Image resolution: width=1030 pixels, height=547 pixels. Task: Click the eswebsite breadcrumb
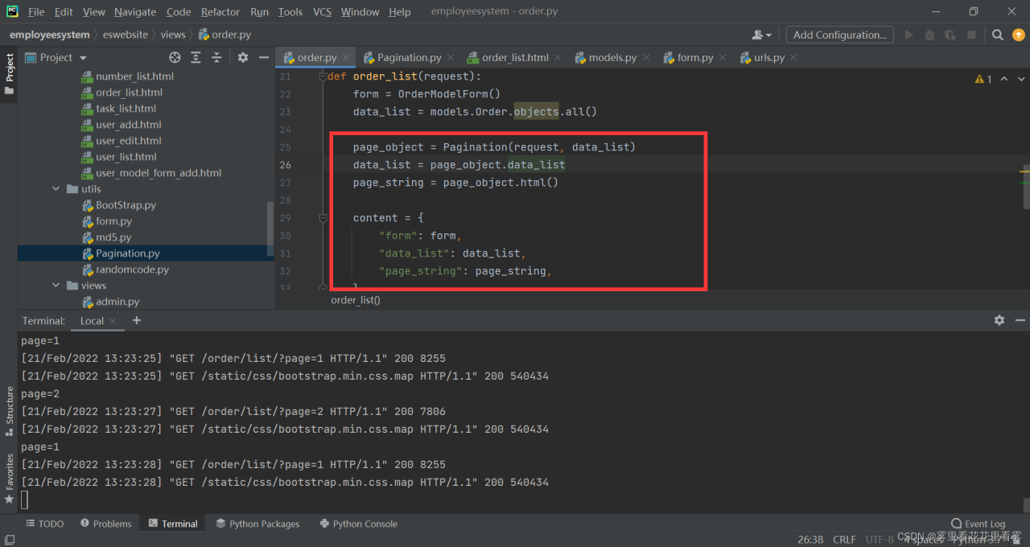(x=126, y=35)
